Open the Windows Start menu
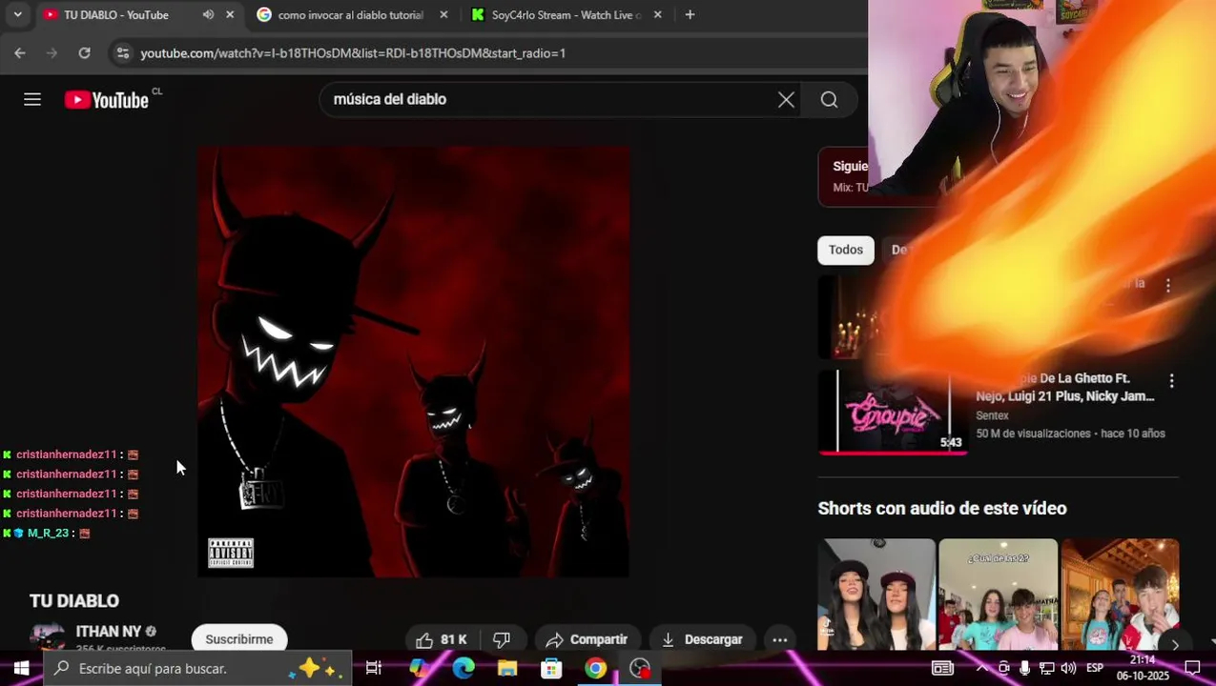The height and width of the screenshot is (686, 1216). 21,668
